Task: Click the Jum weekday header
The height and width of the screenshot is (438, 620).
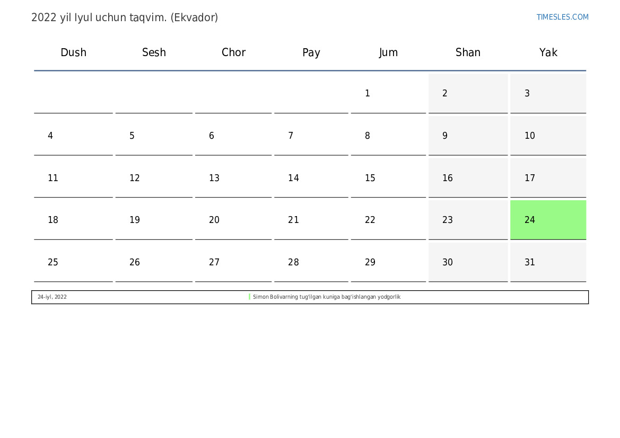Action: [x=388, y=52]
